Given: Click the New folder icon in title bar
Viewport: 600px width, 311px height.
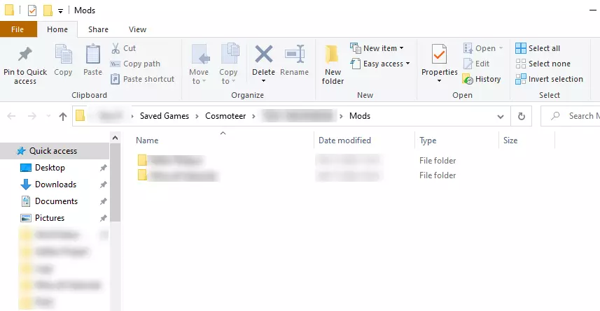Looking at the screenshot, I should [48, 10].
